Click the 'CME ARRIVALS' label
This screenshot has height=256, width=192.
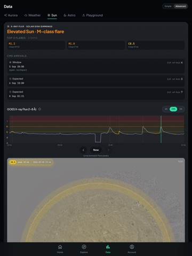(x=17, y=56)
